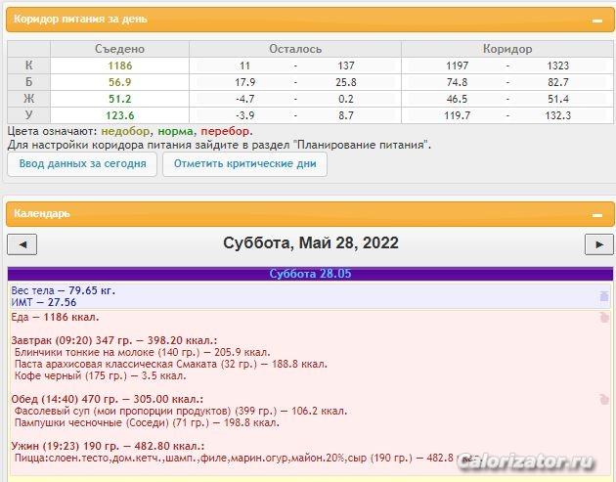This screenshot has width=616, height=482.
Task: Click the faint icon beside 'Еда — 1186 ккал'
Action: (x=604, y=317)
